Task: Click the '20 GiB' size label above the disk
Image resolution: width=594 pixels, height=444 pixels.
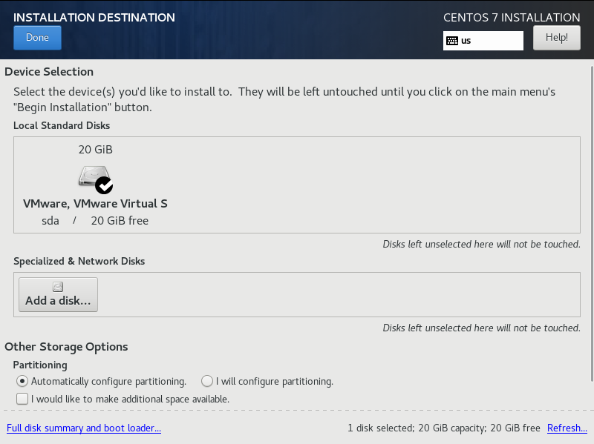Action: point(96,150)
